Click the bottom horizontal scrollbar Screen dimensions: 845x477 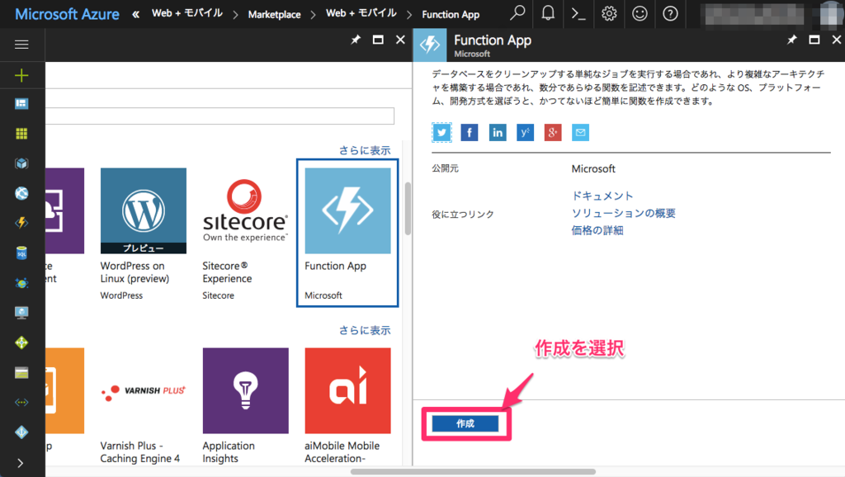(x=473, y=471)
